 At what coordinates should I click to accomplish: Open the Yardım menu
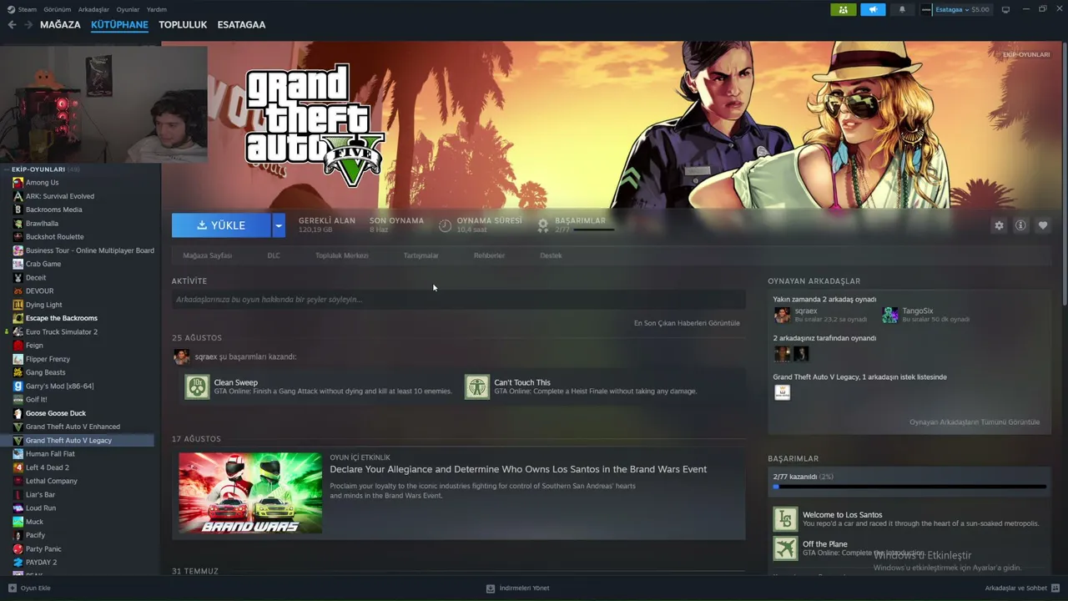tap(157, 10)
